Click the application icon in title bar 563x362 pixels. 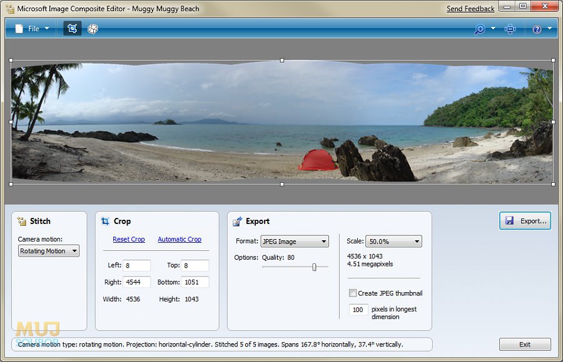point(10,9)
